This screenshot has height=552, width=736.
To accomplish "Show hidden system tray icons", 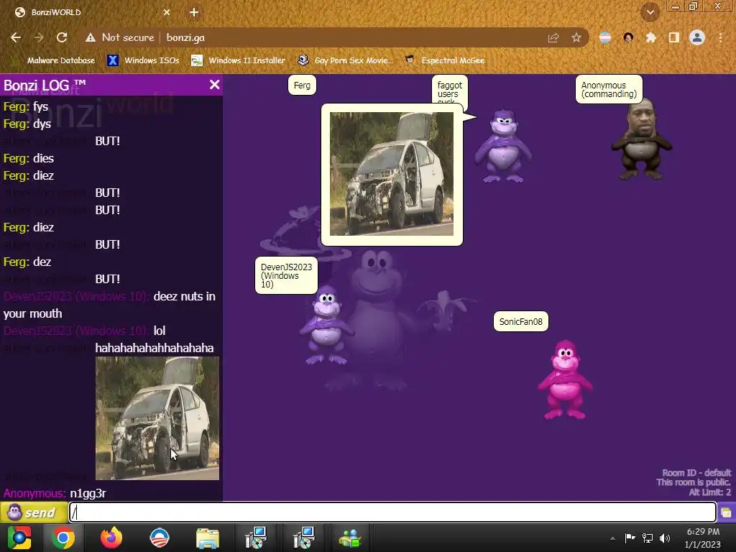I will click(612, 538).
